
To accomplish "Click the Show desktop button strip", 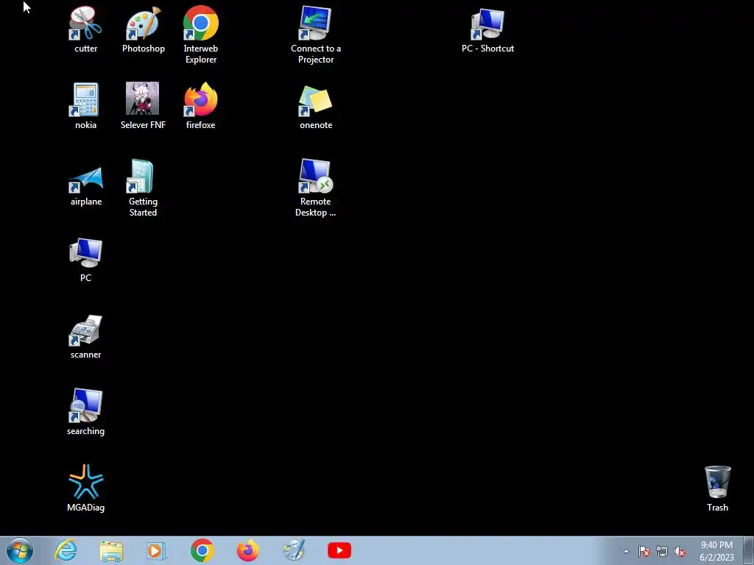I will click(x=749, y=550).
